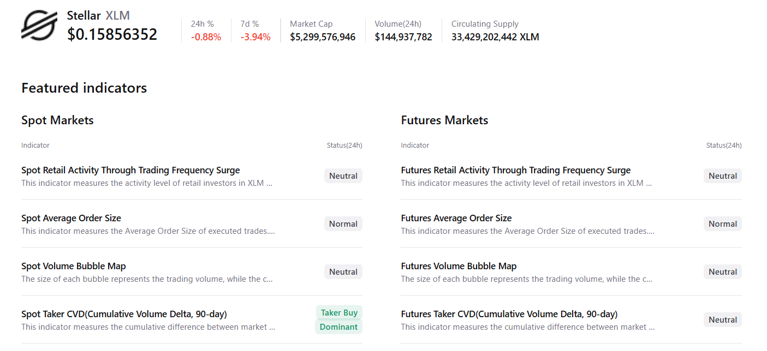Click Spot Volume Bubble Map description text
Viewport: 767px width, 351px height.
tap(147, 279)
